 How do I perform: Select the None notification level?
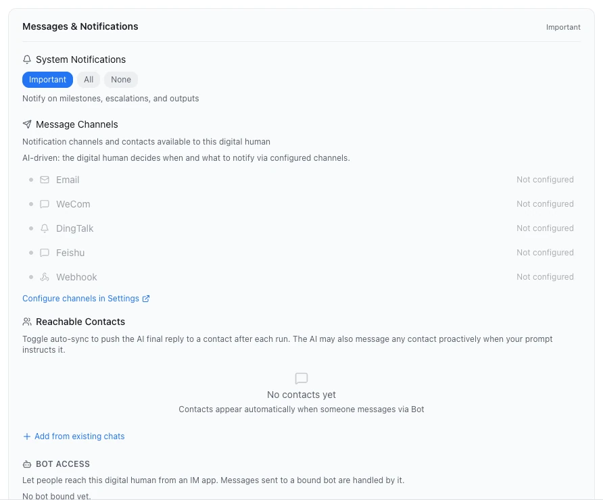pyautogui.click(x=121, y=80)
